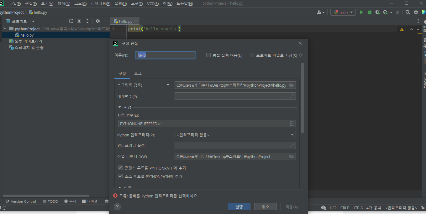Collapse all icon in project panel
The width and height of the screenshot is (426, 214).
87,21
